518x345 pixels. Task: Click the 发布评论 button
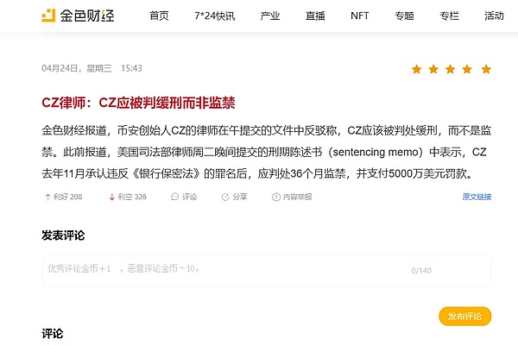click(x=464, y=317)
